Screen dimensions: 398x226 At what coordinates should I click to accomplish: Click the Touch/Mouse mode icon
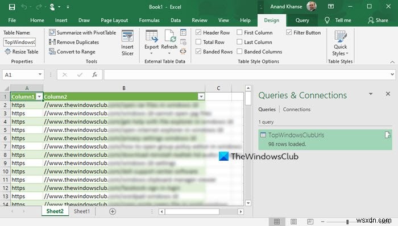click(x=52, y=7)
